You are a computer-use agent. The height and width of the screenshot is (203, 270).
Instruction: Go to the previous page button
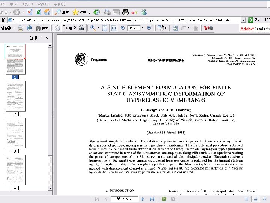pyautogui.click(x=106, y=199)
